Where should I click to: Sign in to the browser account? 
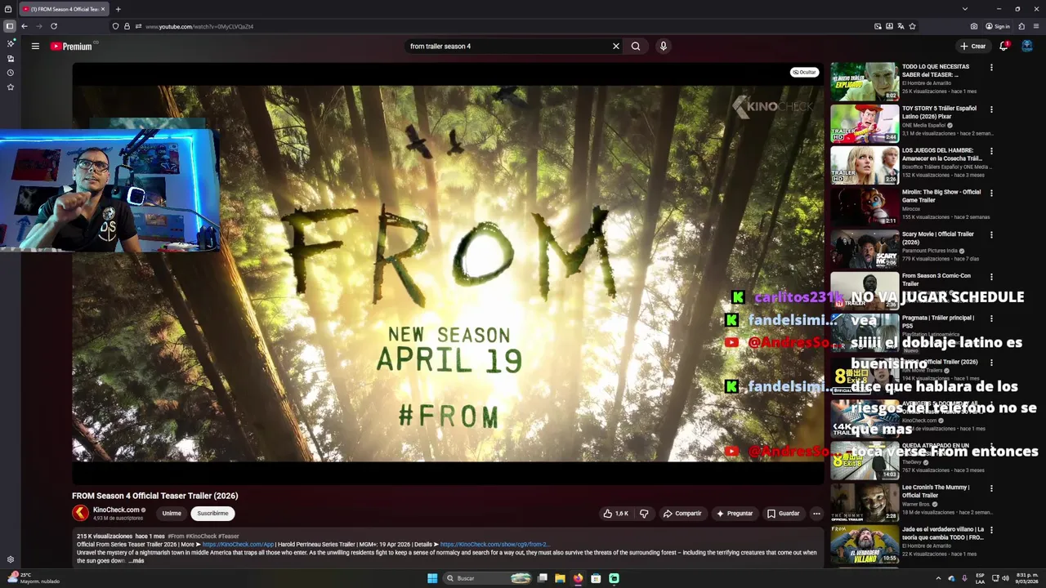(998, 26)
